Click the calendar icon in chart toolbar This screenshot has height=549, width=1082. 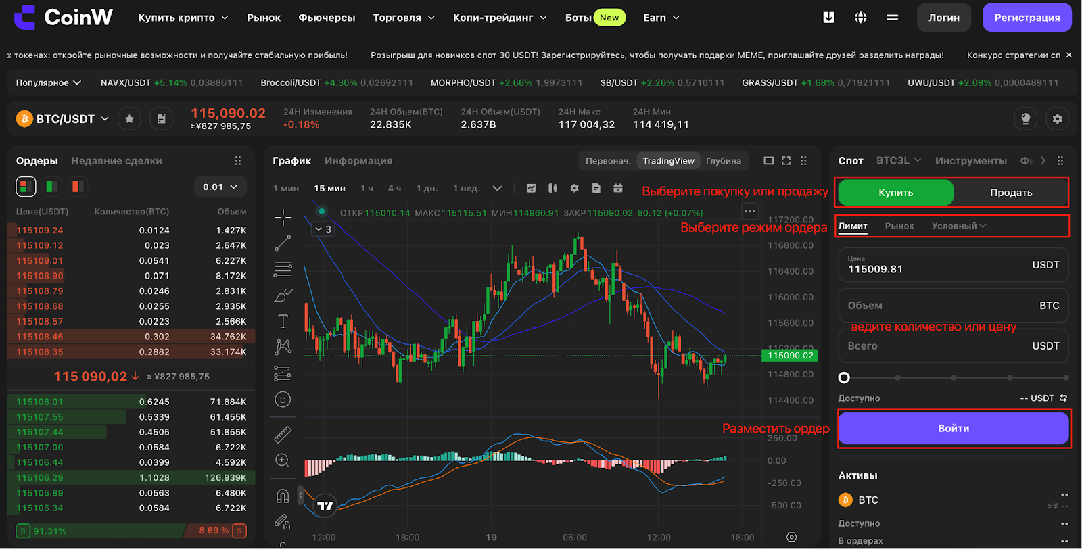pyautogui.click(x=618, y=188)
